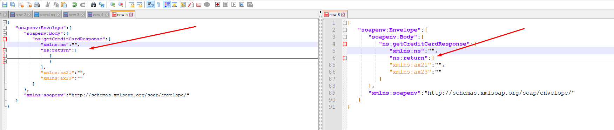
Task: Undo the last edit with green arrow
Action: point(74,5)
